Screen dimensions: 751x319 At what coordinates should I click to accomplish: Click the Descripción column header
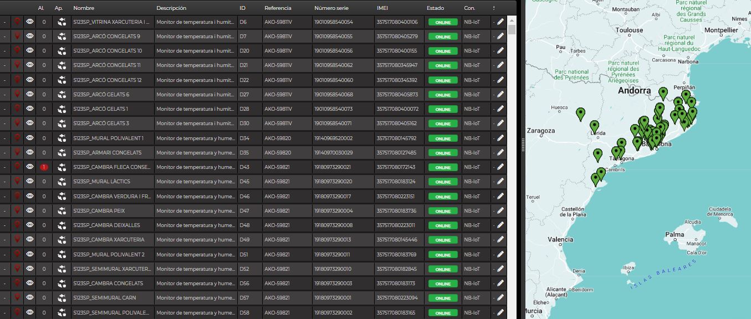coord(171,8)
